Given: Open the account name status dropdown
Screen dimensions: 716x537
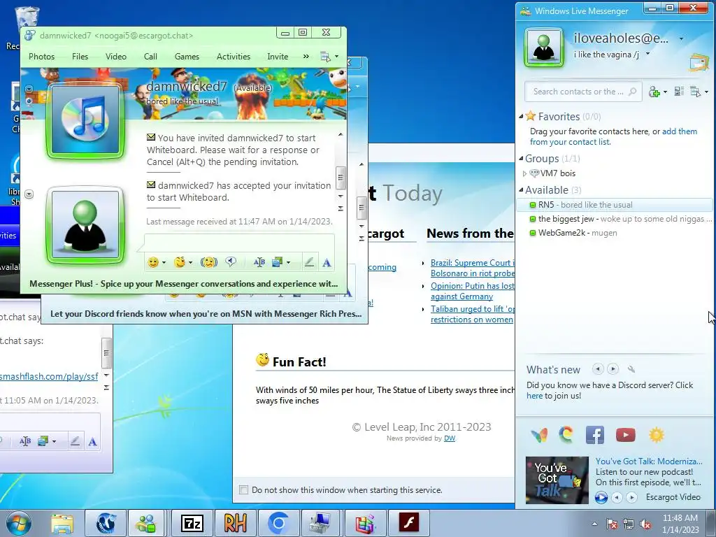Looking at the screenshot, I should (681, 39).
